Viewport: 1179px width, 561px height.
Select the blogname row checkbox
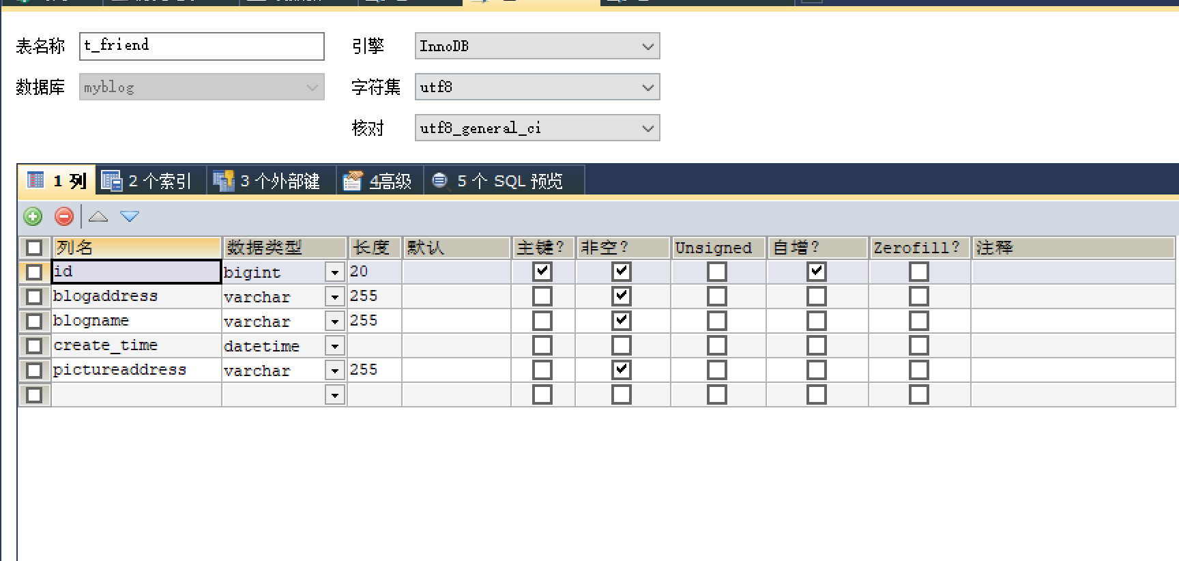[34, 321]
